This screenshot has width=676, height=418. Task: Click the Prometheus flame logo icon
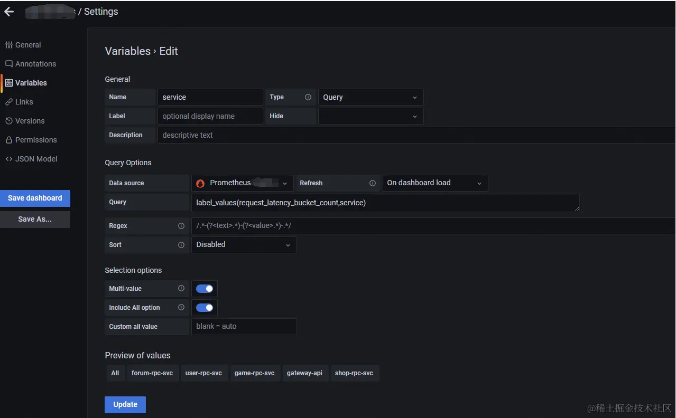[x=200, y=183]
